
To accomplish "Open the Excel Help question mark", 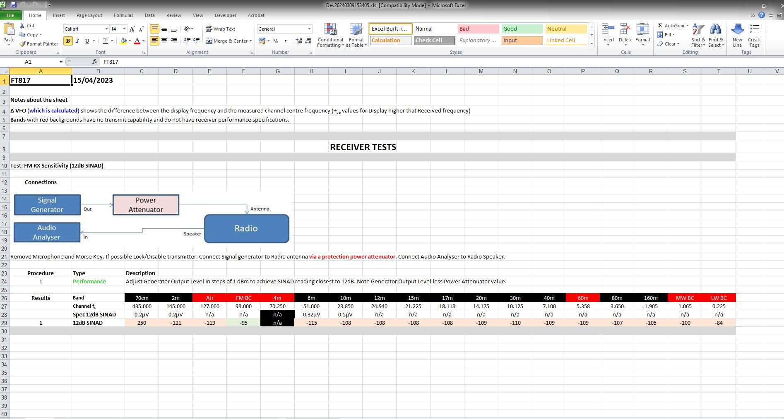I will [762, 15].
